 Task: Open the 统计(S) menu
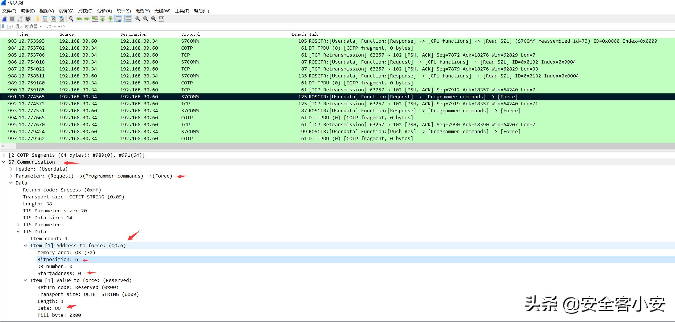(124, 11)
